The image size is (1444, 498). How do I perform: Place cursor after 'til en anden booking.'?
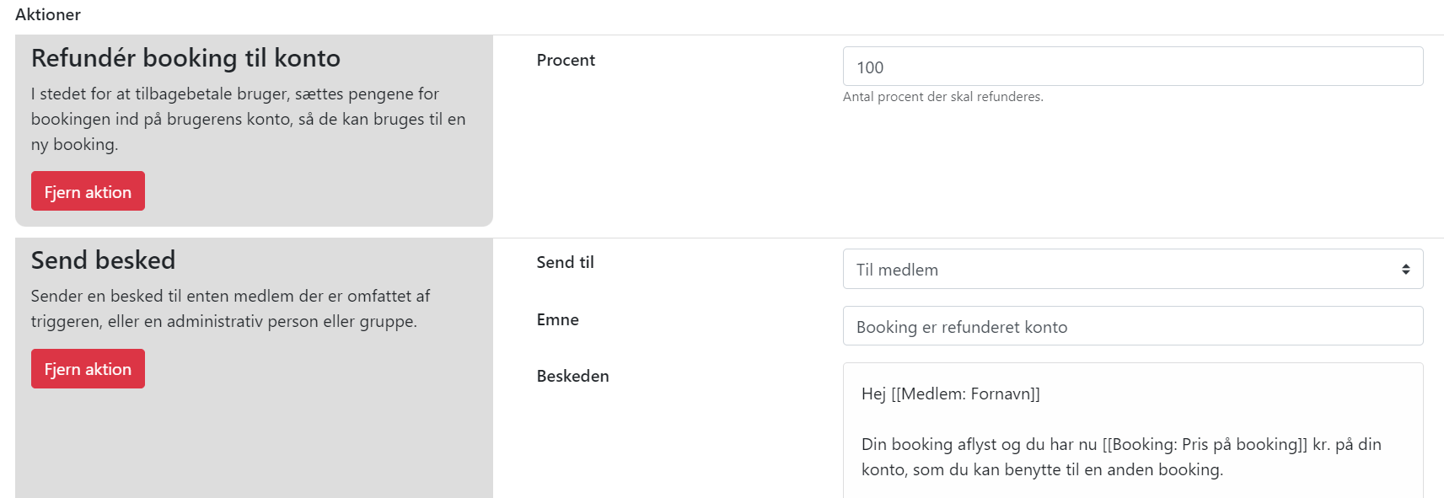click(1224, 470)
